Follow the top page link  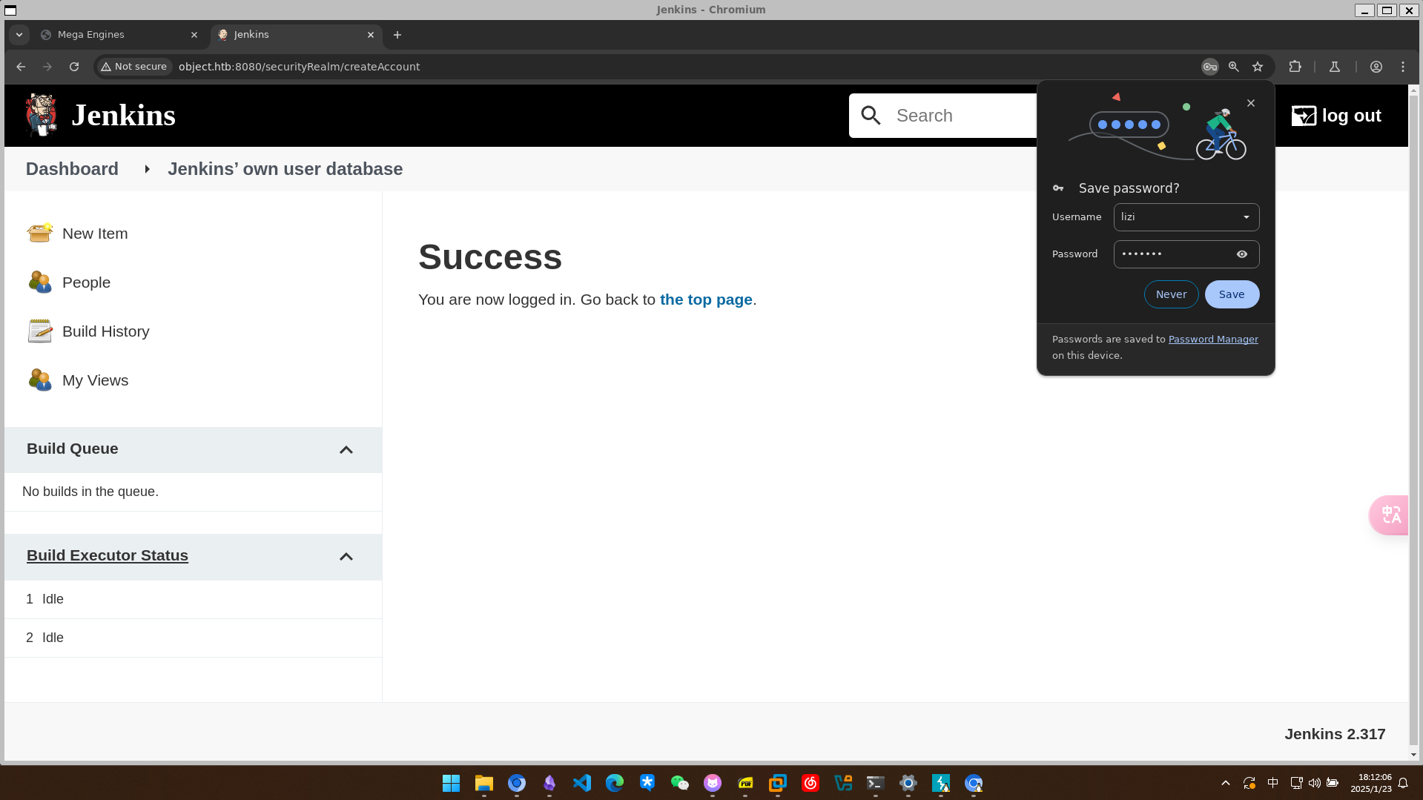tap(705, 300)
